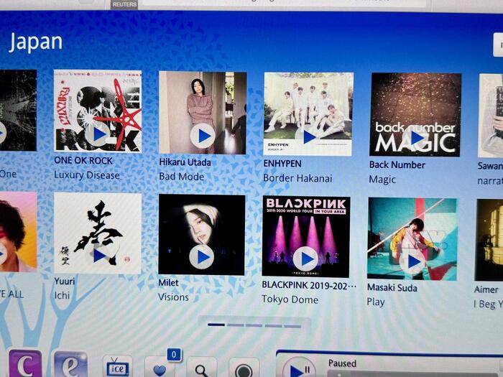The height and width of the screenshot is (377, 503).
Task: Select 'ENHYPEN' artist name text
Action: pos(282,164)
